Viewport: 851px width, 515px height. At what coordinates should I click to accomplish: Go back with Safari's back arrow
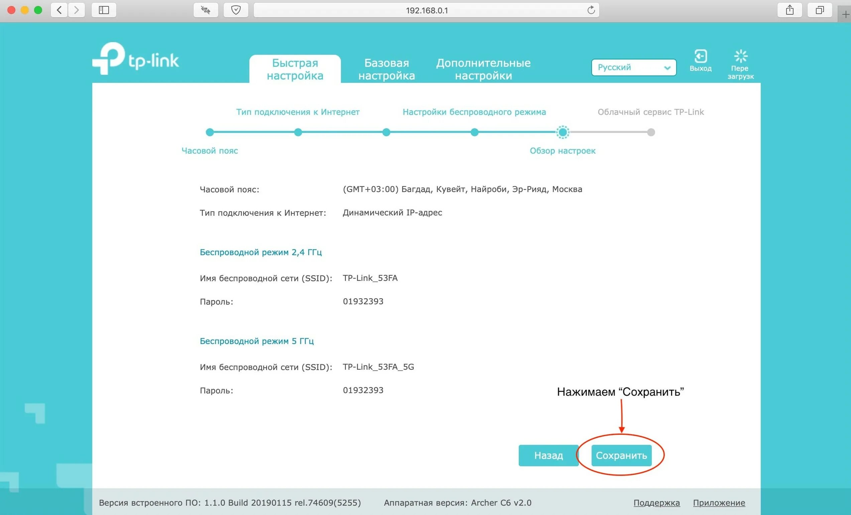click(x=59, y=10)
